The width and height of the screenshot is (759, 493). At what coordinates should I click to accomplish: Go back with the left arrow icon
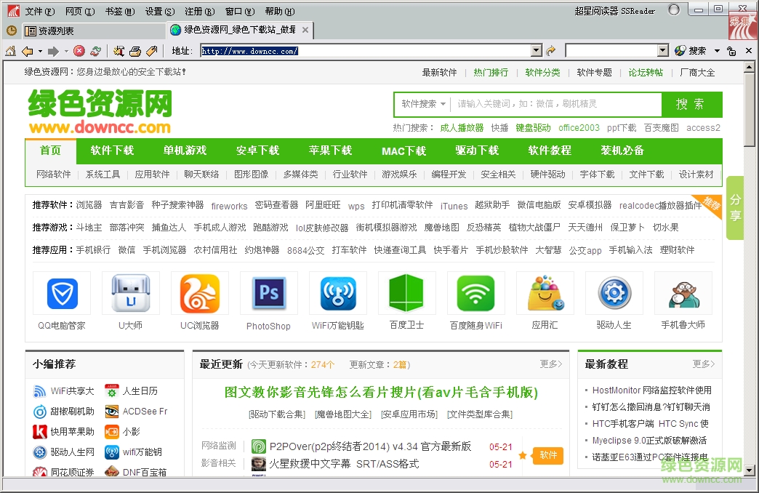click(27, 51)
